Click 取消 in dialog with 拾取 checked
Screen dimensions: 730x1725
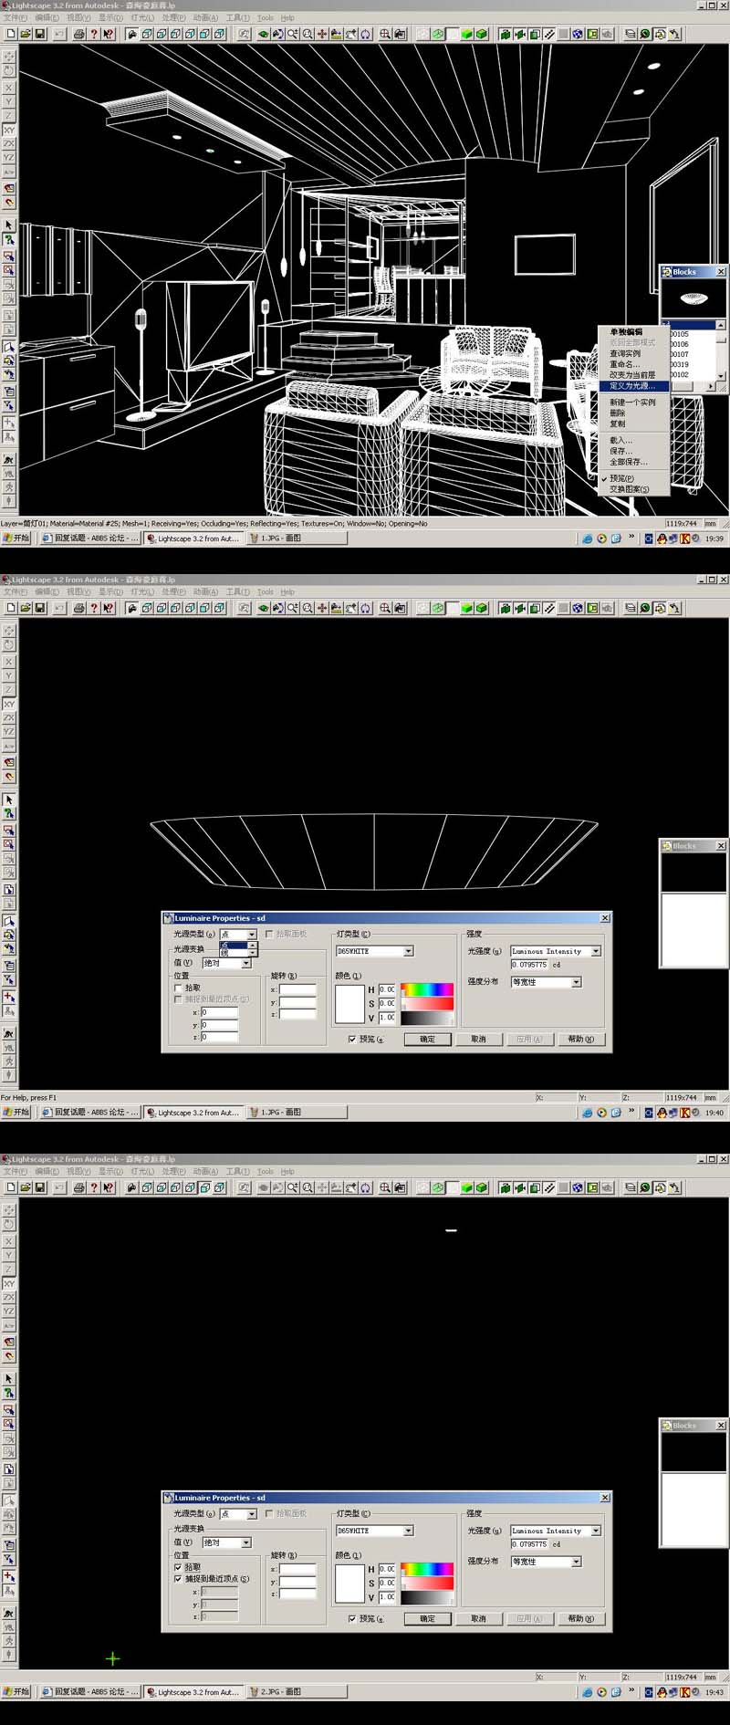[x=479, y=1618]
